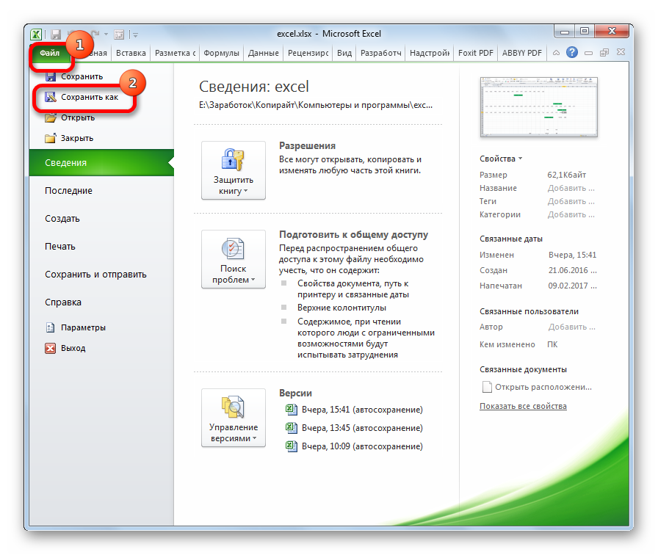Open the Сохранить и отправить section
The width and height of the screenshot is (658, 555).
pos(95,275)
